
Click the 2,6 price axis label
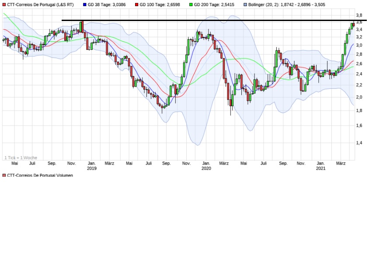tap(359, 64)
